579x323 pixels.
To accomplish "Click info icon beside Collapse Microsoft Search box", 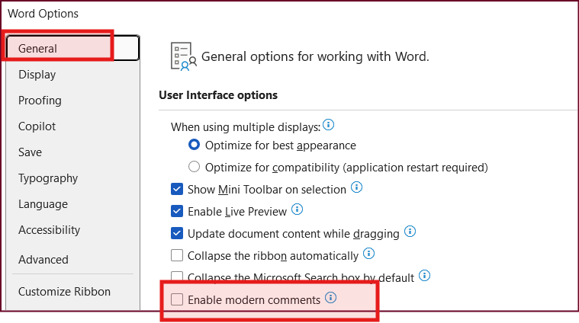I will point(424,276).
